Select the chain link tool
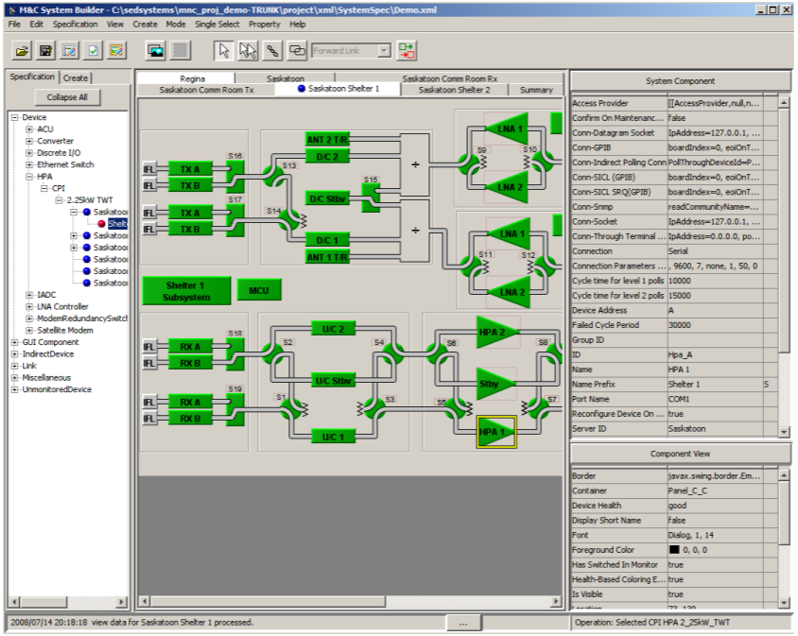The height and width of the screenshot is (636, 798). point(272,50)
